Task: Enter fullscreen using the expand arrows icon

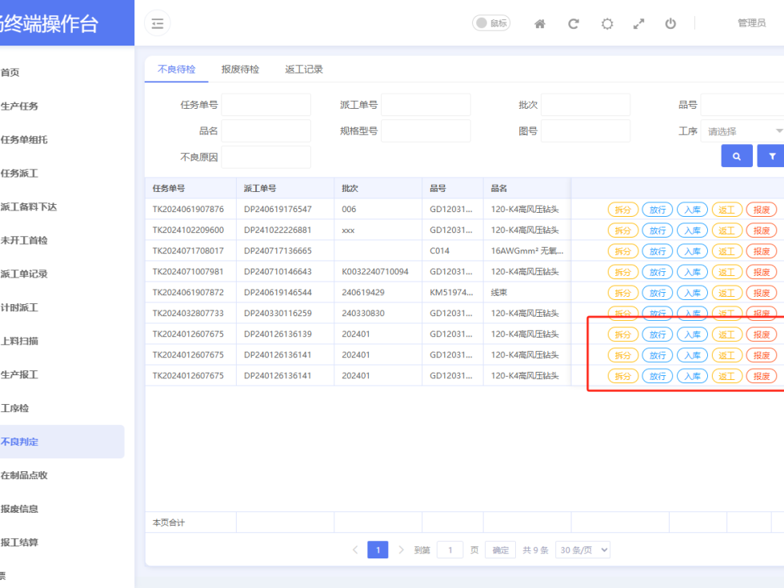Action: click(x=638, y=24)
